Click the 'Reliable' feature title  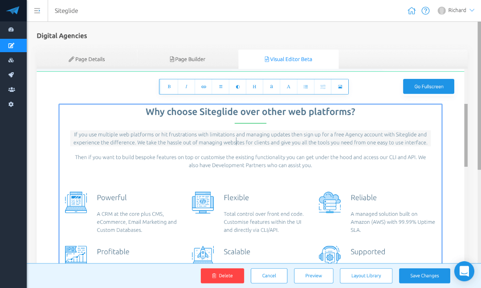coord(363,198)
